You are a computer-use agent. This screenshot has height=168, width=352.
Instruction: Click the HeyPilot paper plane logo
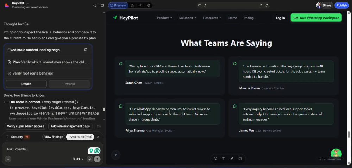[115, 18]
